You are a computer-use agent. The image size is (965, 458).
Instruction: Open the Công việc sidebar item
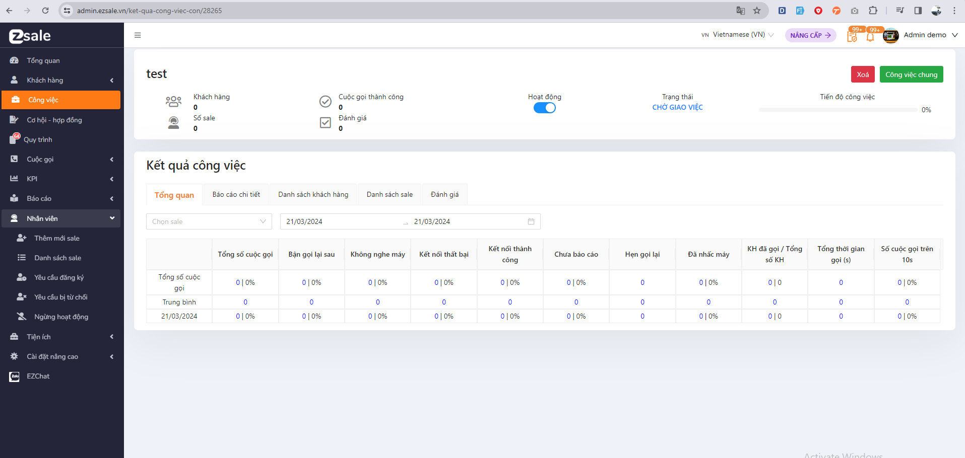point(61,100)
